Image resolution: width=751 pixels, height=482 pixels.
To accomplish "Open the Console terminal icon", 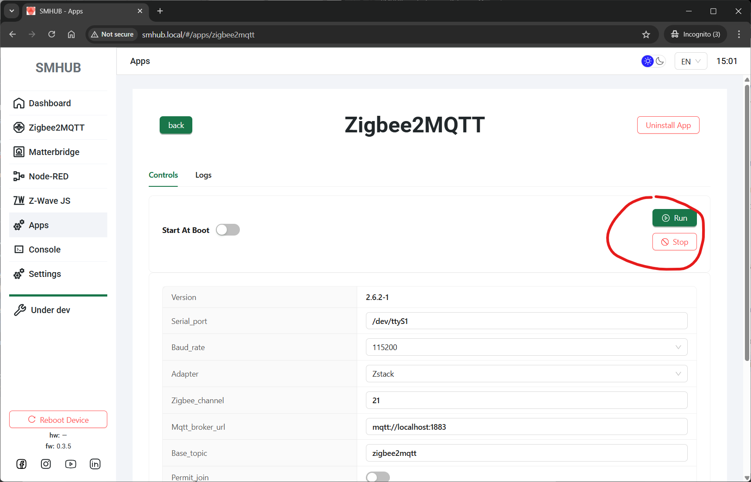I will click(x=19, y=249).
